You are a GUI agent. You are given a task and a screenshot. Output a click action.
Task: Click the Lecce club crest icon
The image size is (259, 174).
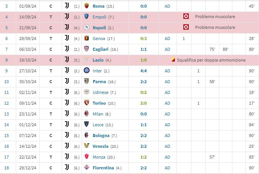[x=86, y=124]
